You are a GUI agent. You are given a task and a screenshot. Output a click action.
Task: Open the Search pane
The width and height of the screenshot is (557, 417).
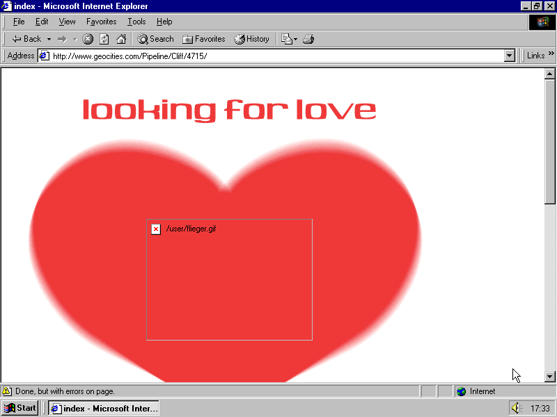click(155, 39)
